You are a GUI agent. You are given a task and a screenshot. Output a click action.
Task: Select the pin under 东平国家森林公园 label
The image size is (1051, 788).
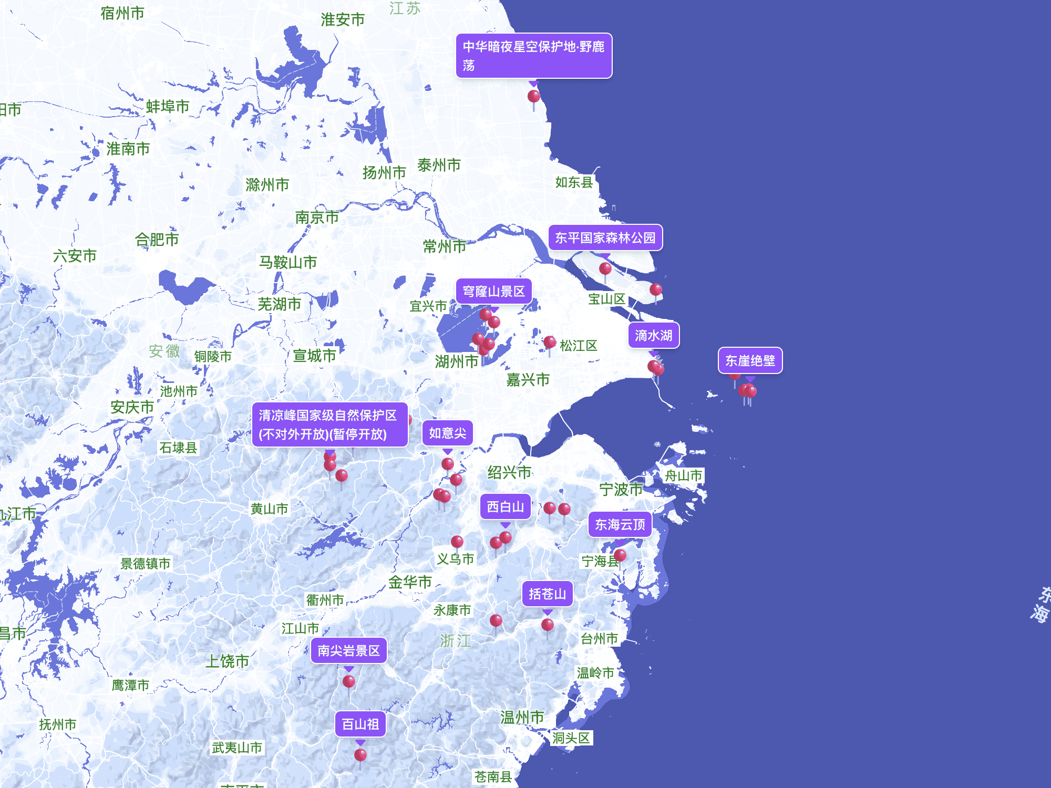pyautogui.click(x=605, y=269)
